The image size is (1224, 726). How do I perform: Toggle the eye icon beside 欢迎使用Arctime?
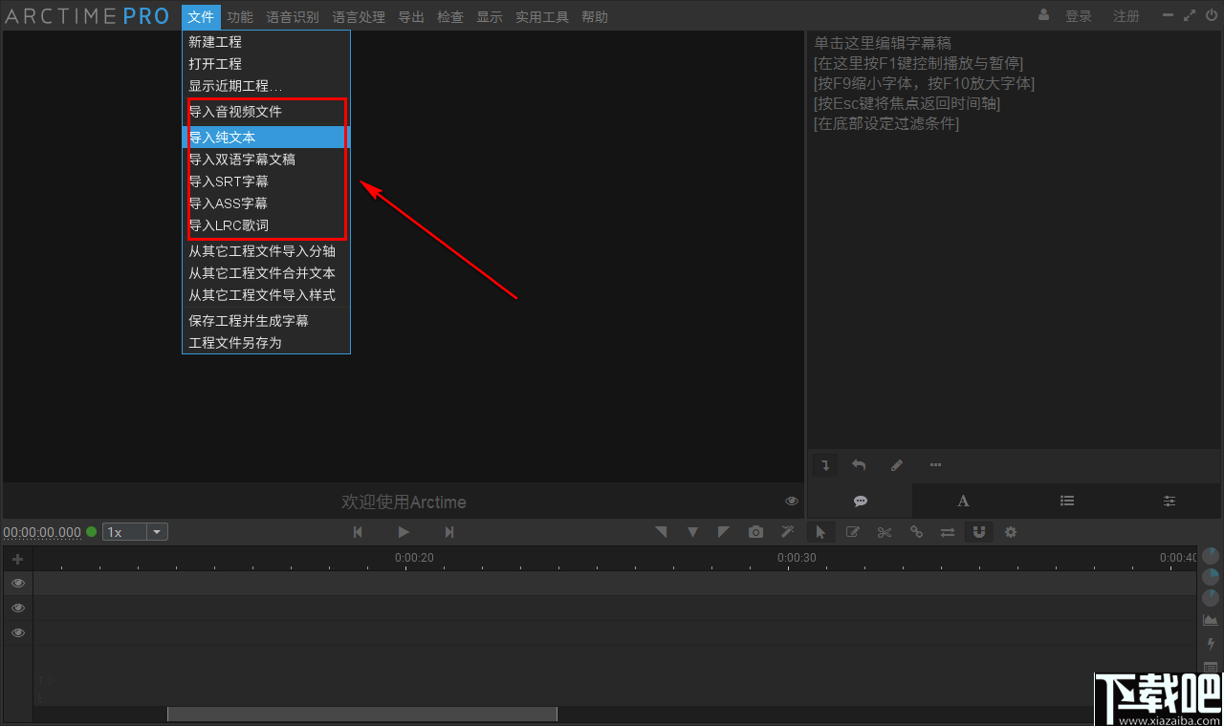click(x=792, y=501)
